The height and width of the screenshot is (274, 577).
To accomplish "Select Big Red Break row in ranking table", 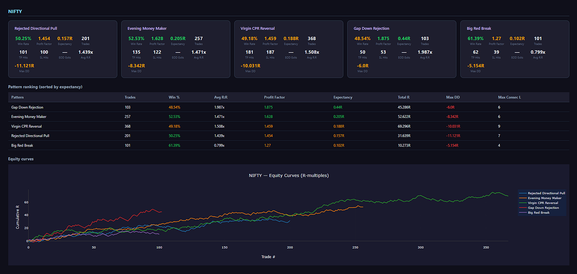I will click(x=289, y=145).
